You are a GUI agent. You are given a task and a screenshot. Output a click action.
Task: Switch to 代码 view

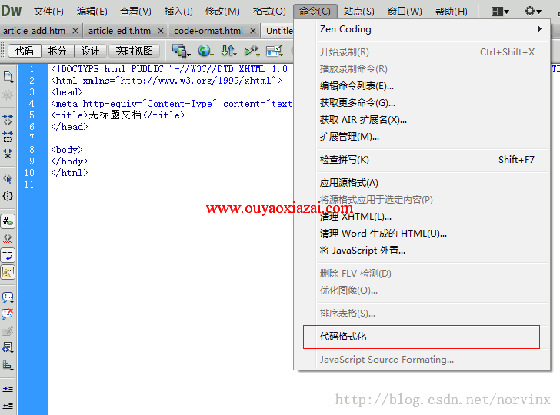[x=25, y=51]
